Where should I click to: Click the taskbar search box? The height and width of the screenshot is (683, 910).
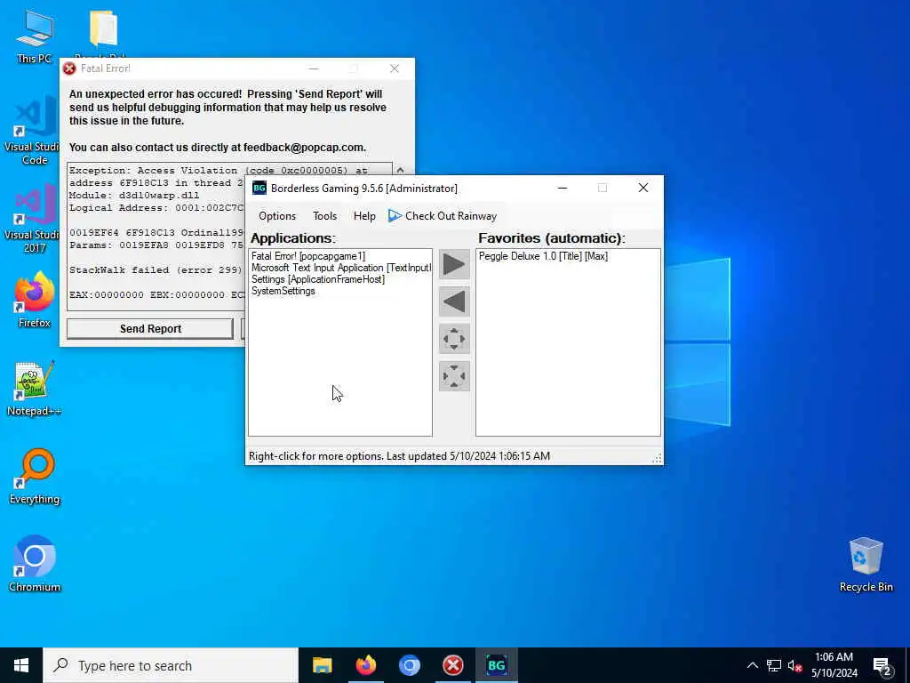pyautogui.click(x=171, y=665)
